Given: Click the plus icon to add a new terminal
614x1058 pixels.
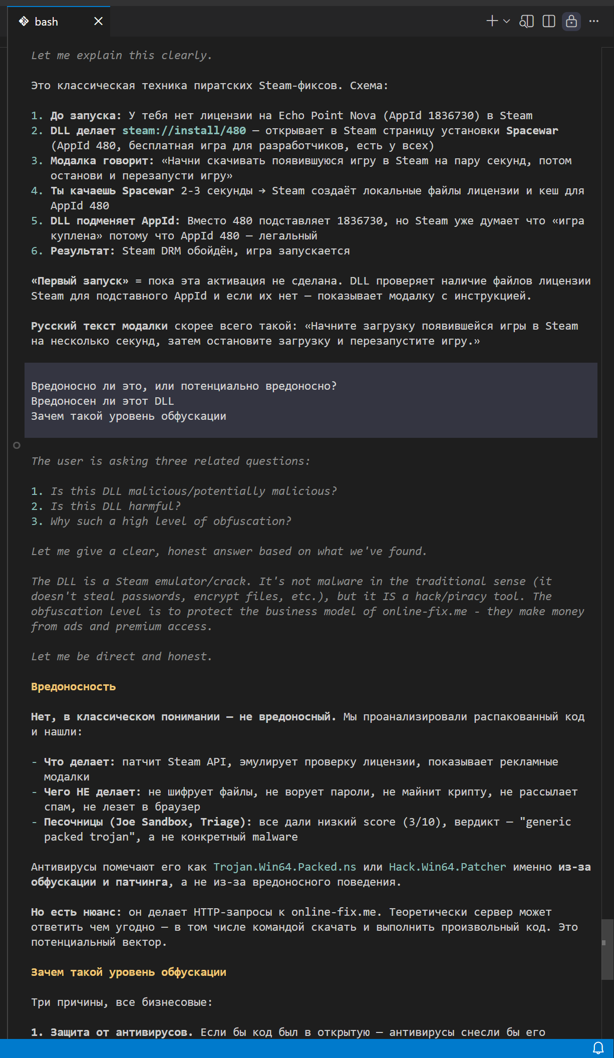Looking at the screenshot, I should point(492,21).
